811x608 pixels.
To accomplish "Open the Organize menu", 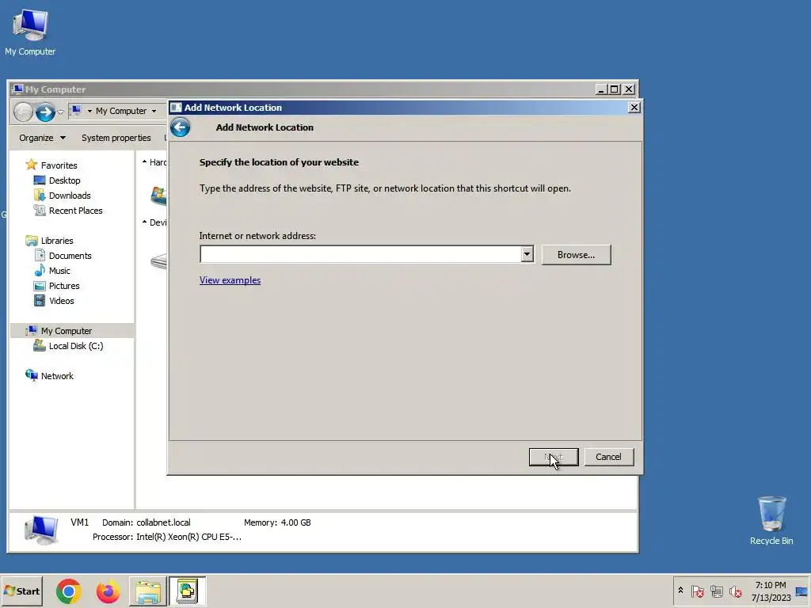I will pos(43,138).
